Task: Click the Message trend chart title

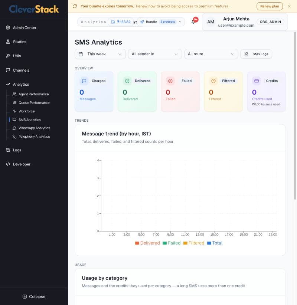Action: pos(116,134)
